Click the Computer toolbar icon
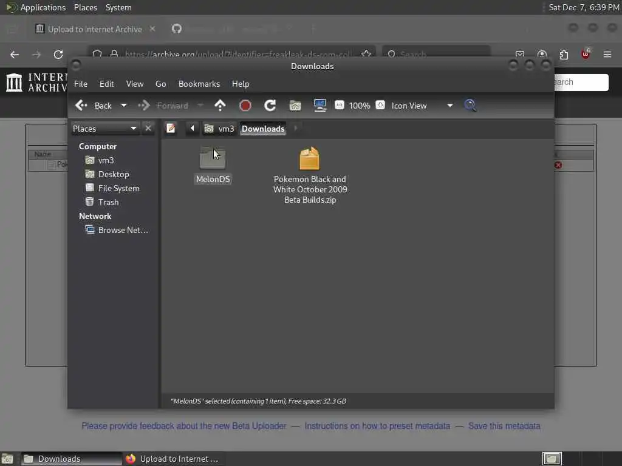The height and width of the screenshot is (466, 622). click(320, 106)
